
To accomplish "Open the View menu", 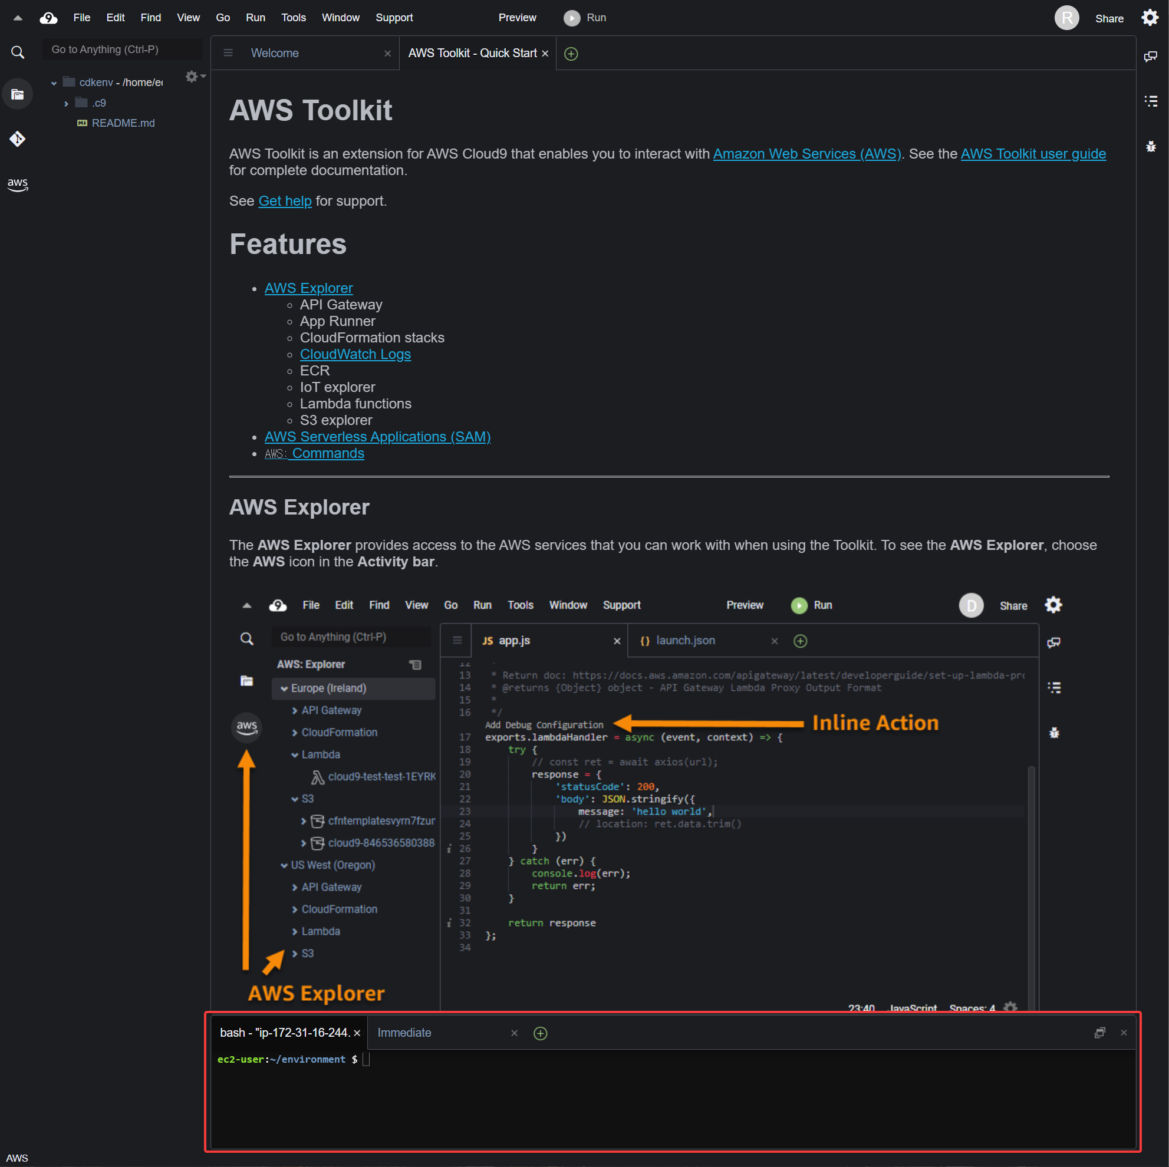I will click(188, 18).
